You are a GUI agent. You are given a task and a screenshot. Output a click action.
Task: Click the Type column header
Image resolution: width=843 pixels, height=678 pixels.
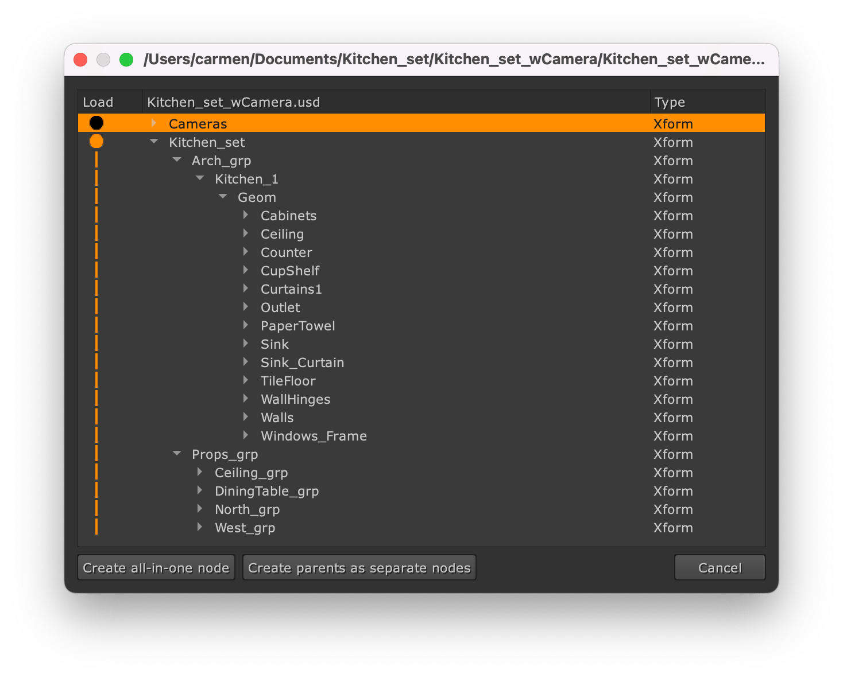(669, 102)
